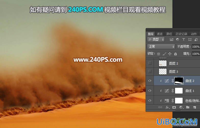Screen dimensions: 200x128
Task: Click the 填充 fill value field
Action: tap(196, 54)
